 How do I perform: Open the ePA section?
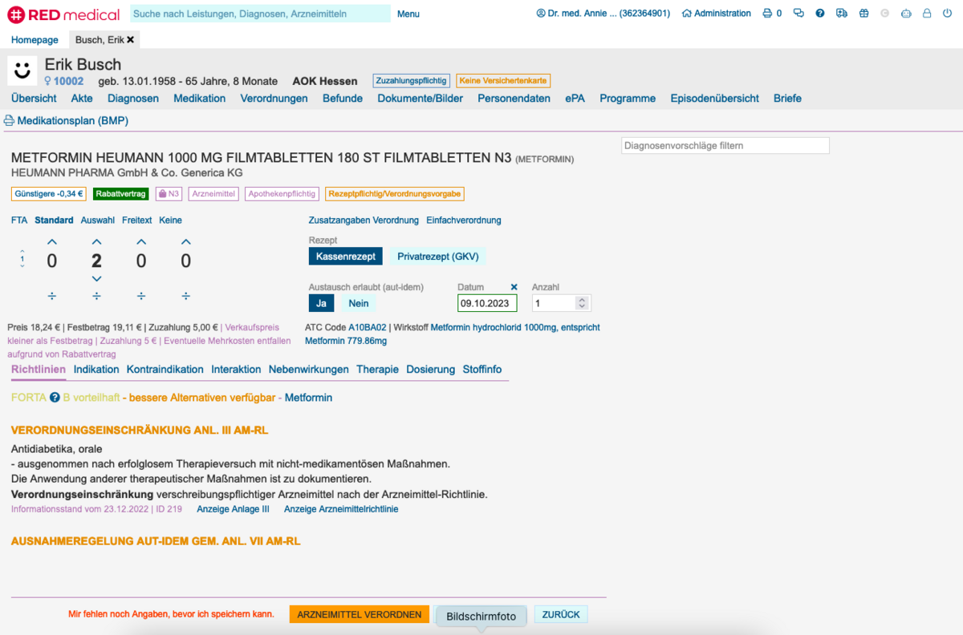(575, 99)
